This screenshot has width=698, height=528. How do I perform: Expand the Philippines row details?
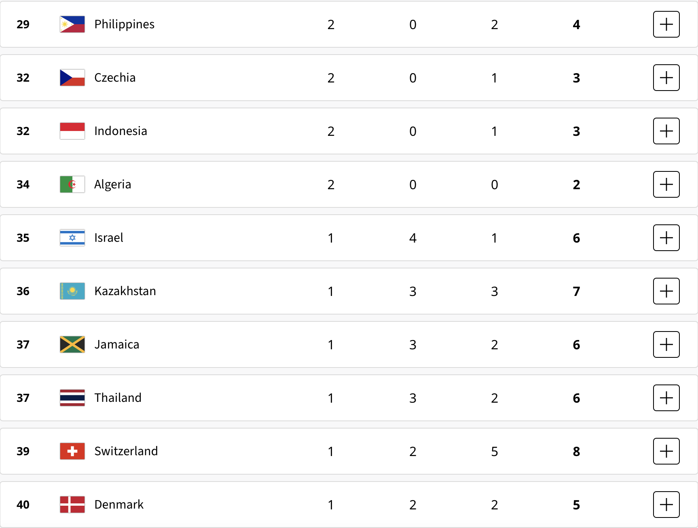[x=666, y=24]
